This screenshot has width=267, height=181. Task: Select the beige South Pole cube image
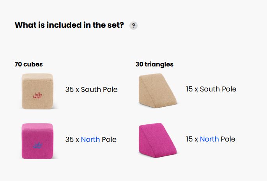pos(38,90)
